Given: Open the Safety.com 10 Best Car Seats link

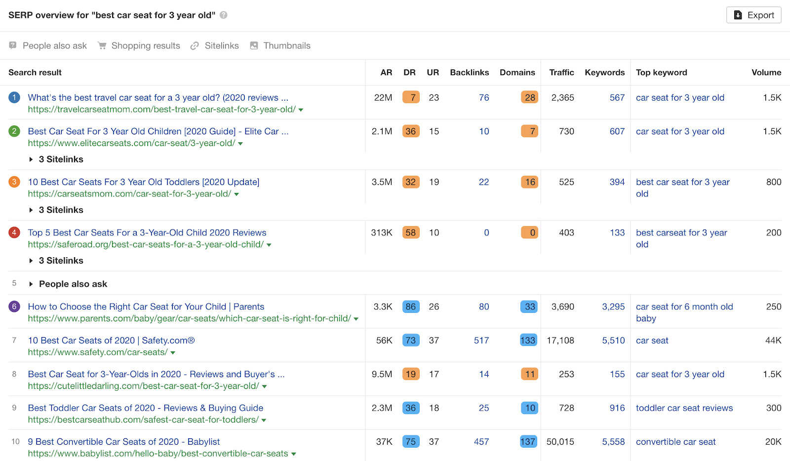Looking at the screenshot, I should [x=111, y=340].
